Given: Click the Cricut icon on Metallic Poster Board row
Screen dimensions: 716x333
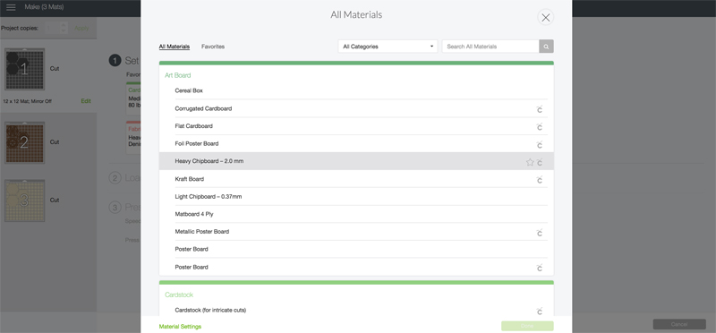Looking at the screenshot, I should coord(540,233).
